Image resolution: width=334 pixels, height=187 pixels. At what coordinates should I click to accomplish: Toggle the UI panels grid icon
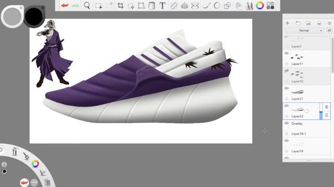pyautogui.click(x=270, y=6)
